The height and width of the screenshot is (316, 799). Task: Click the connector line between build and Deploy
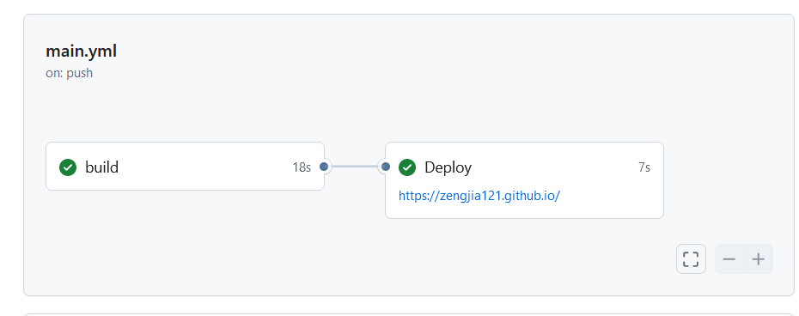tap(355, 167)
